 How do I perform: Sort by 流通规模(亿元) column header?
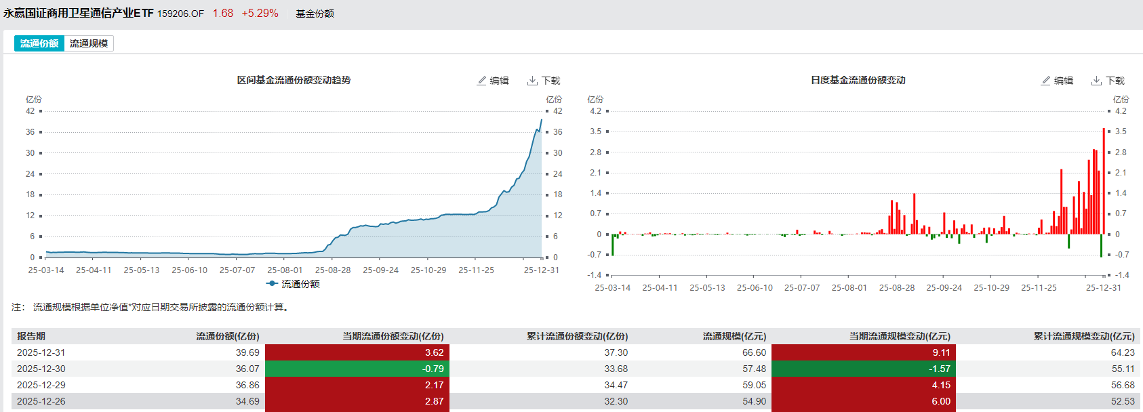pyautogui.click(x=735, y=336)
